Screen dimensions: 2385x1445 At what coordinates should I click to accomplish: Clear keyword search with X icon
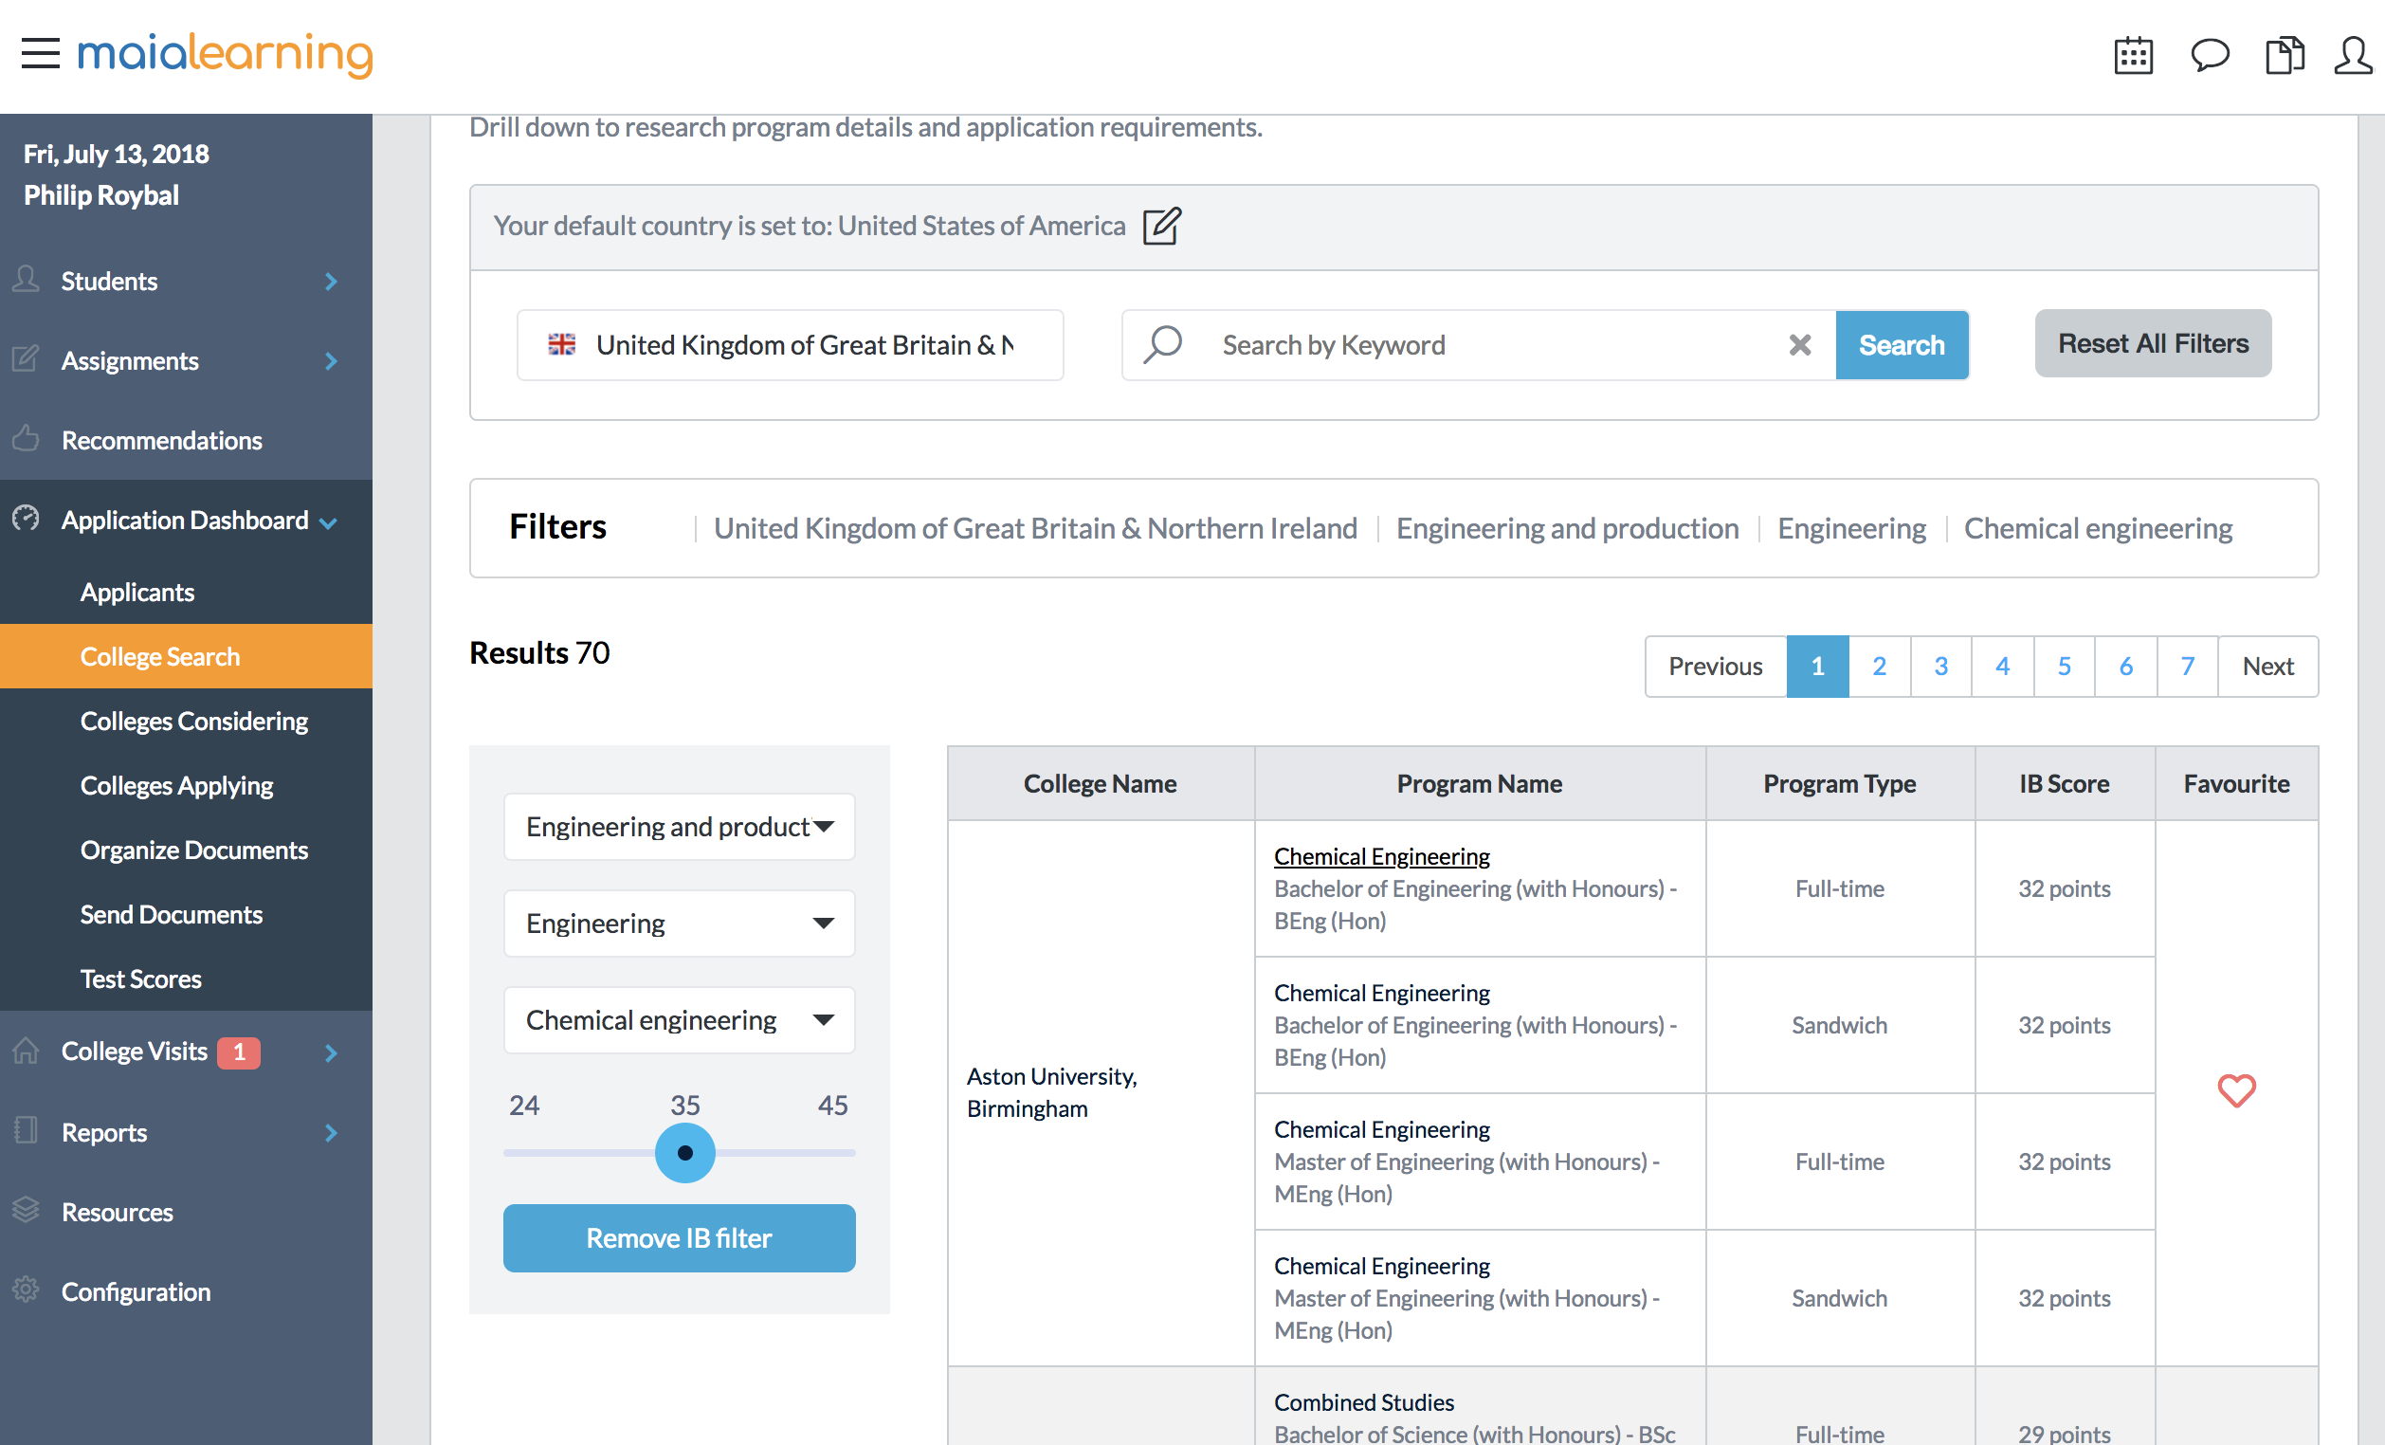click(x=1799, y=344)
